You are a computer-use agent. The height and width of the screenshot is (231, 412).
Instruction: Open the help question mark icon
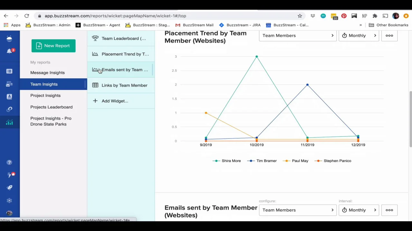point(9,162)
